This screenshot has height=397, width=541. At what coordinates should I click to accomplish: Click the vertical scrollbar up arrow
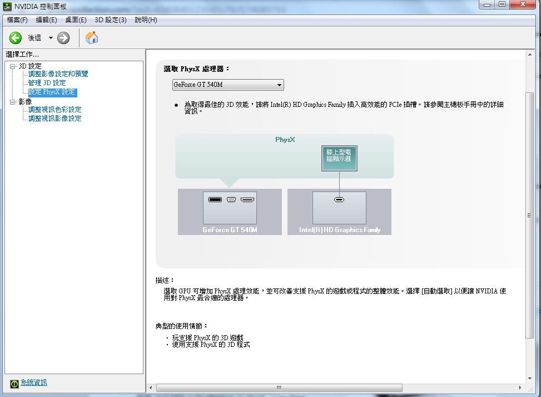coord(530,55)
